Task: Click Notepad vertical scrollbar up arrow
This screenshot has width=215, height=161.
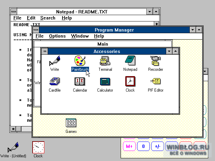Action: click(x=157, y=24)
